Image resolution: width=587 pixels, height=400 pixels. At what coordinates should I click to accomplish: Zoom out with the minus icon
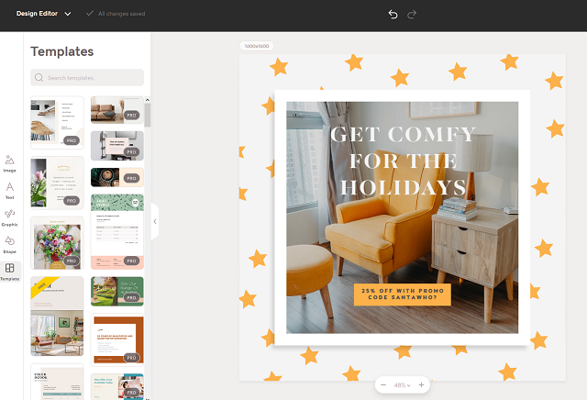383,384
